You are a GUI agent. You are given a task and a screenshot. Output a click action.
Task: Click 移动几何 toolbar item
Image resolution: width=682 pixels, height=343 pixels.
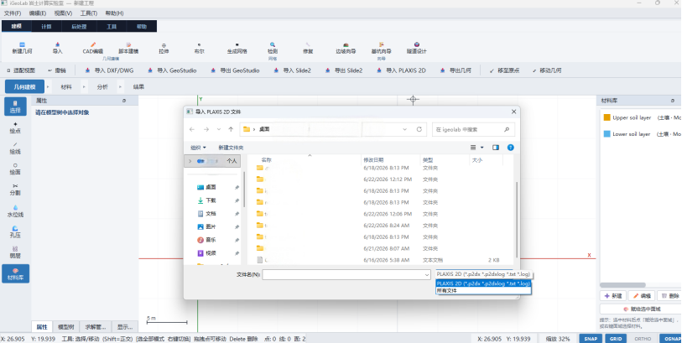pyautogui.click(x=546, y=70)
